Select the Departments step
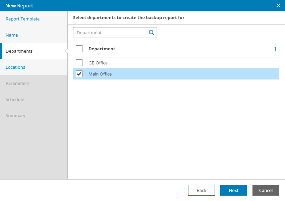285x201 pixels. pos(19,51)
